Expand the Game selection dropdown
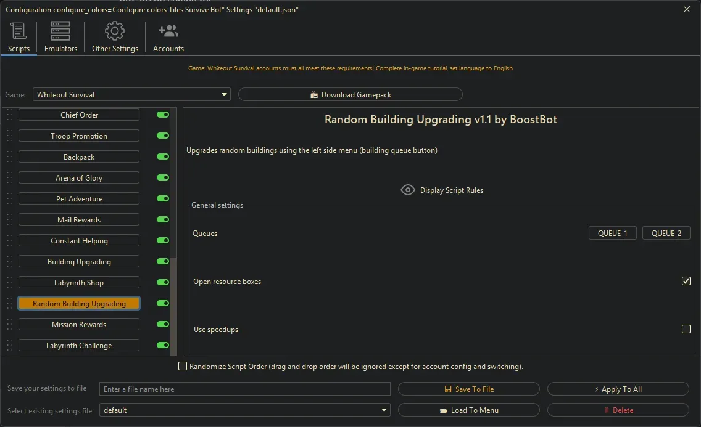The width and height of the screenshot is (701, 427). pyautogui.click(x=224, y=95)
